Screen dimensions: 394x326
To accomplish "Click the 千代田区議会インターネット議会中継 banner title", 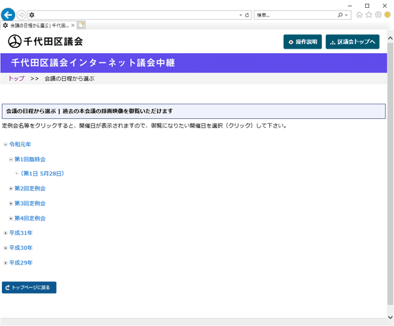I will pyautogui.click(x=93, y=63).
